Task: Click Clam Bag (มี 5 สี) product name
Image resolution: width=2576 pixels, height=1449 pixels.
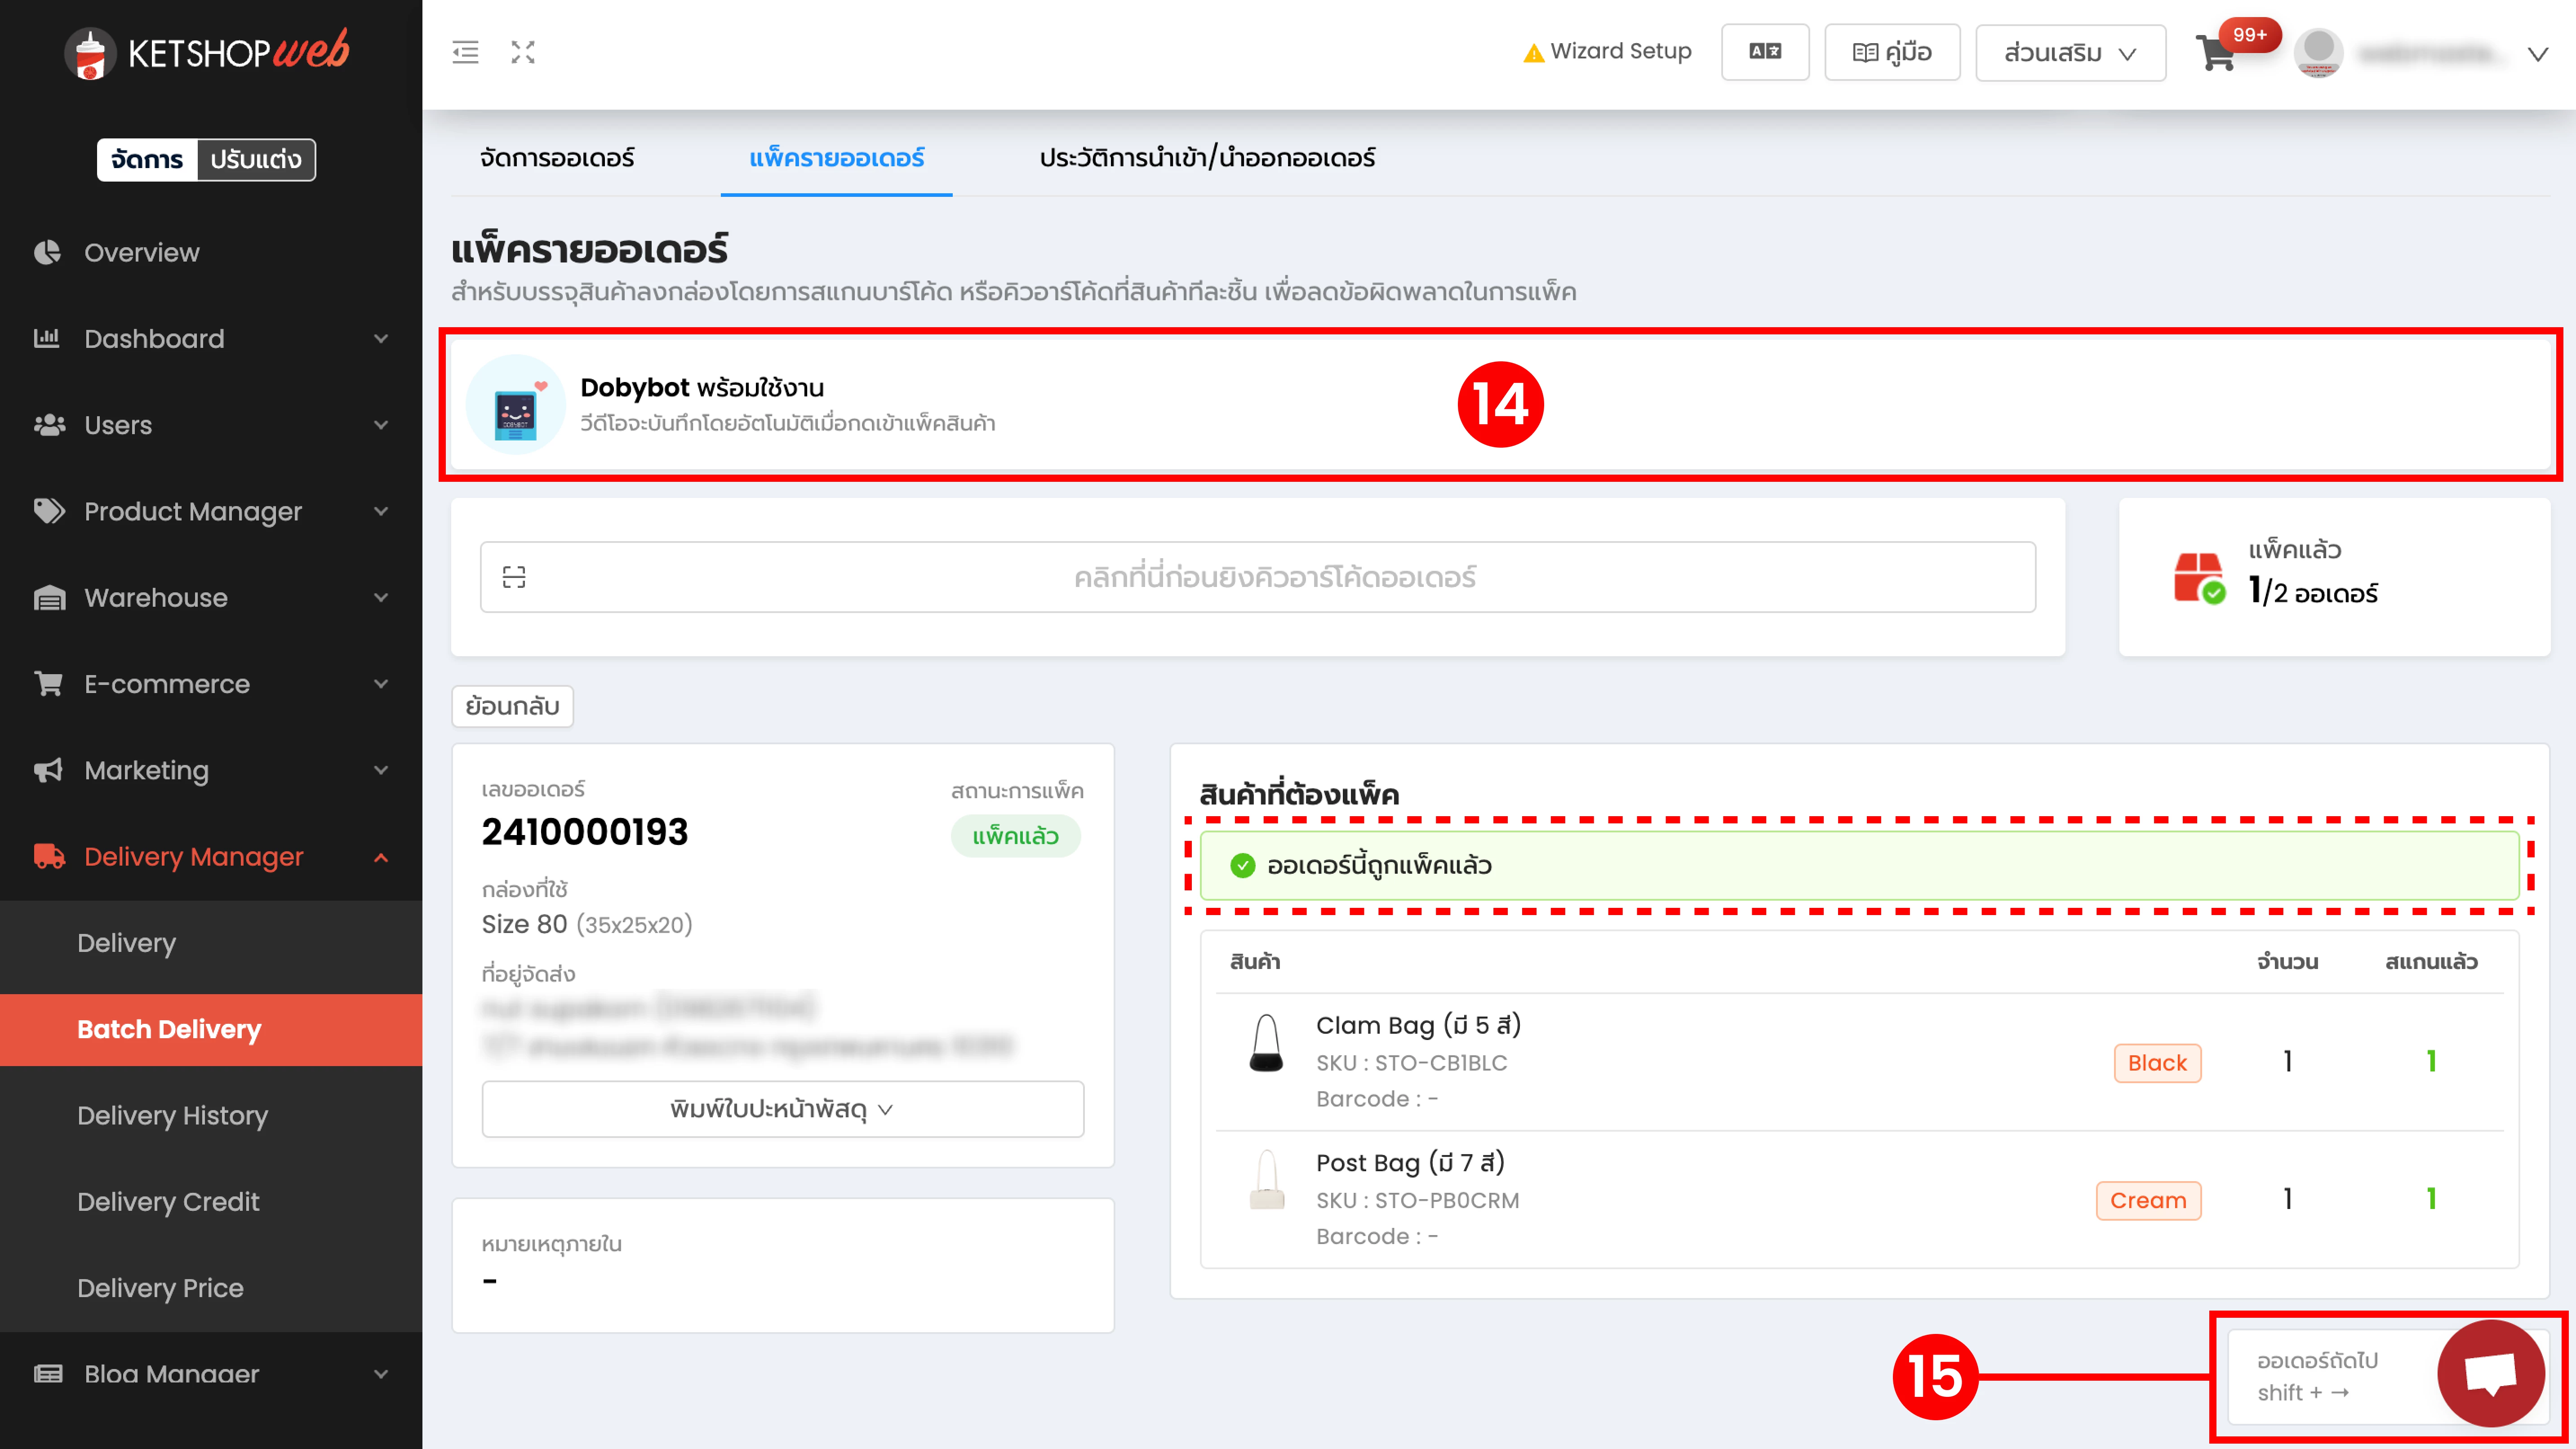Action: coord(1418,1025)
